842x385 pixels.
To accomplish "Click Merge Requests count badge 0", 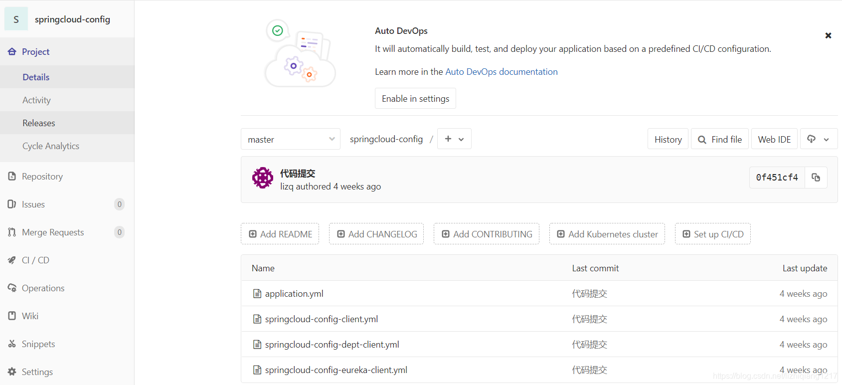I will [119, 232].
